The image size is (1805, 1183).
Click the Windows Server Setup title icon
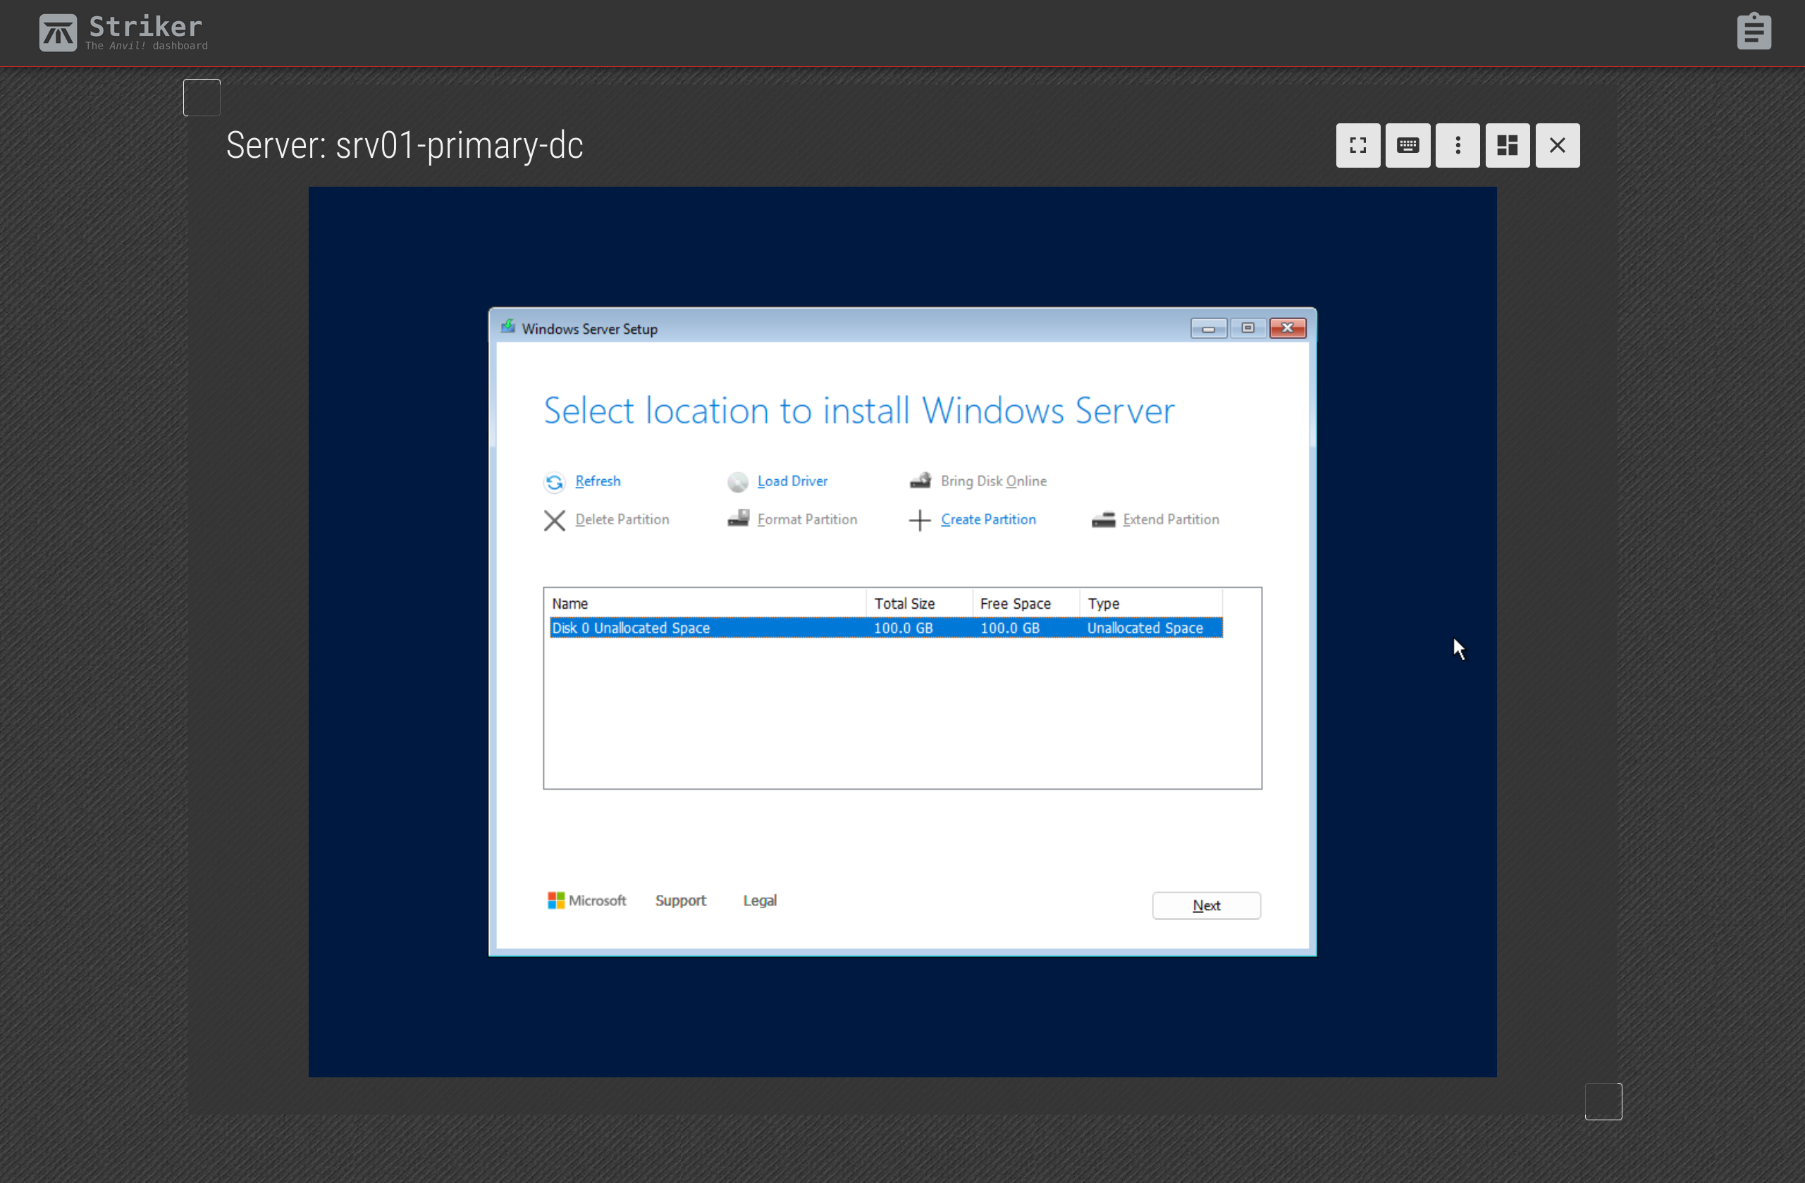(508, 327)
